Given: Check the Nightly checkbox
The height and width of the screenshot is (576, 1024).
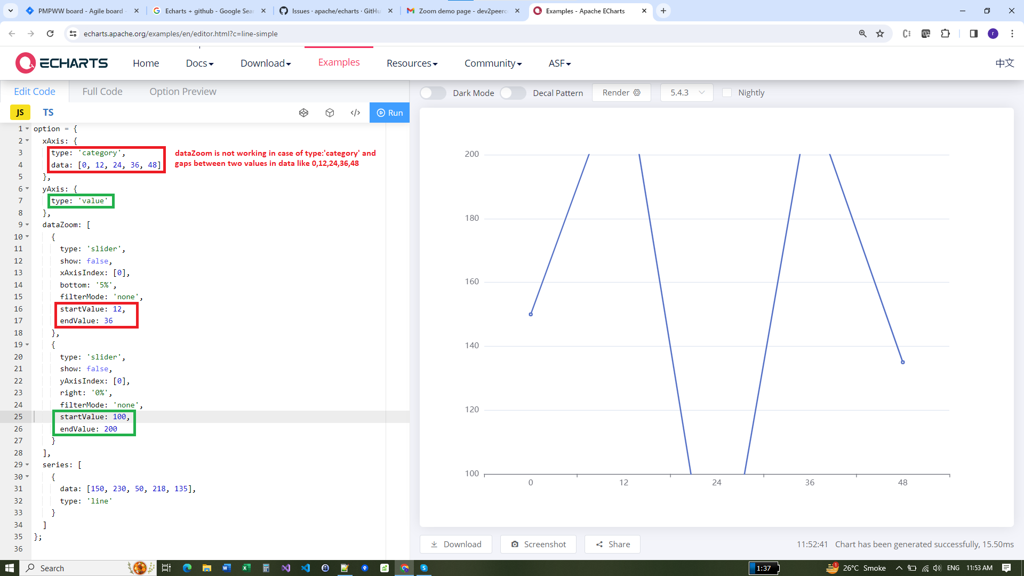Looking at the screenshot, I should pos(727,92).
